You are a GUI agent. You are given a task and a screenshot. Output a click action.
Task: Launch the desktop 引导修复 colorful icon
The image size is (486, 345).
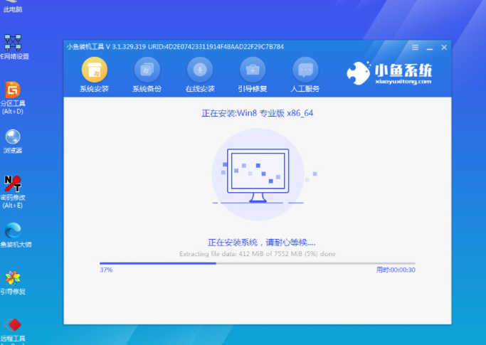click(13, 282)
